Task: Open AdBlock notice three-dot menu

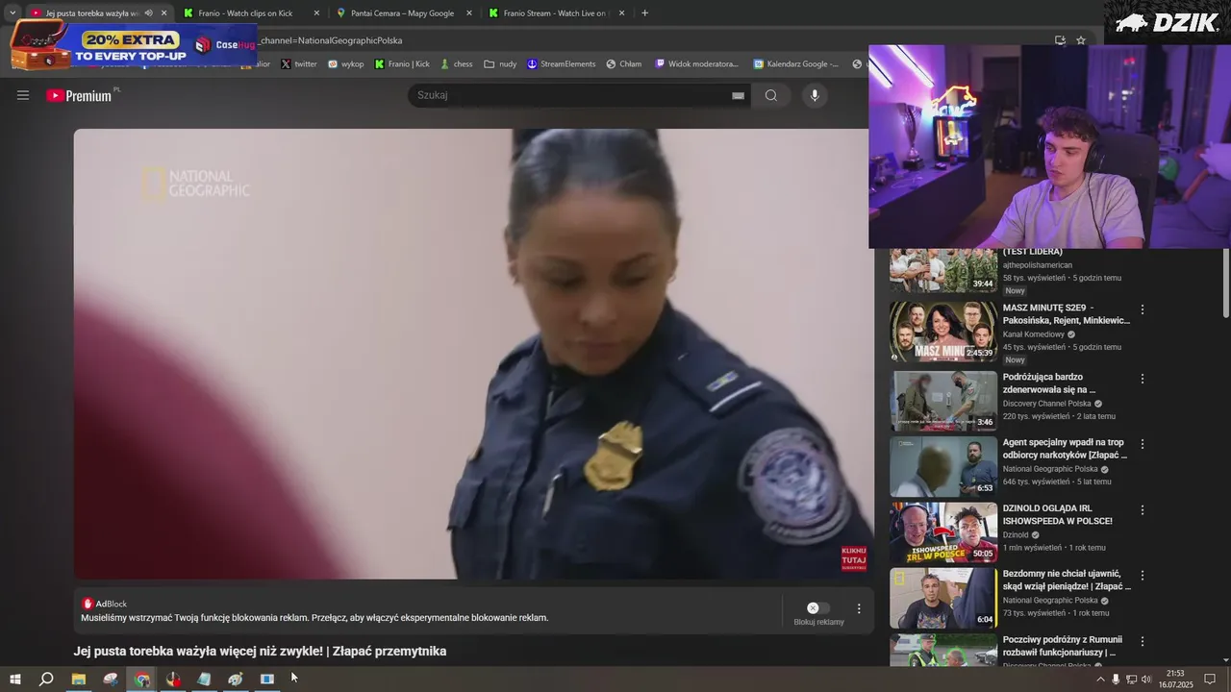Action: pyautogui.click(x=859, y=608)
